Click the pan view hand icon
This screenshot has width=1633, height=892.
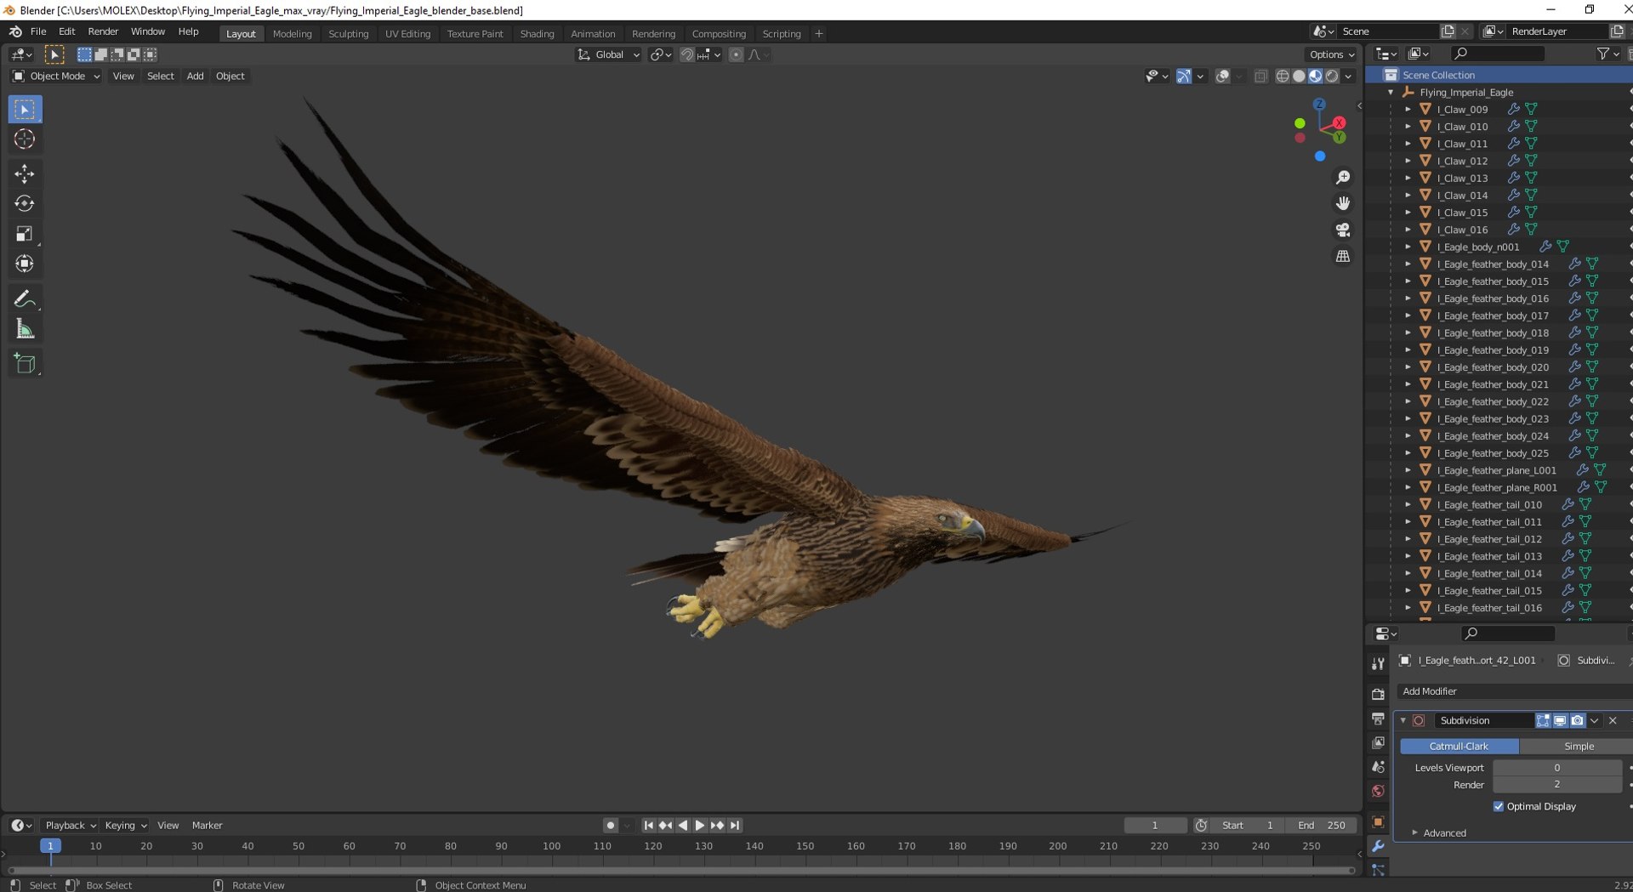click(1342, 203)
